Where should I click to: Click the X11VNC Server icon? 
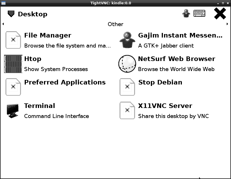(127, 111)
